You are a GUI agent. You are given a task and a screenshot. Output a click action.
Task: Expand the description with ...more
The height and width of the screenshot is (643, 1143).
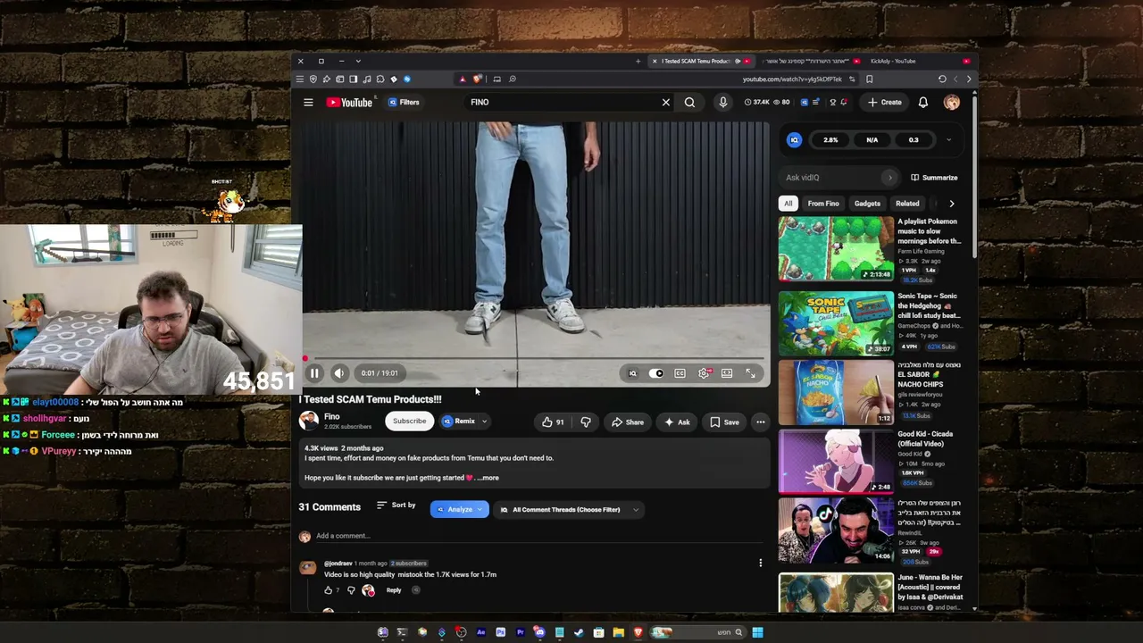[x=488, y=478]
